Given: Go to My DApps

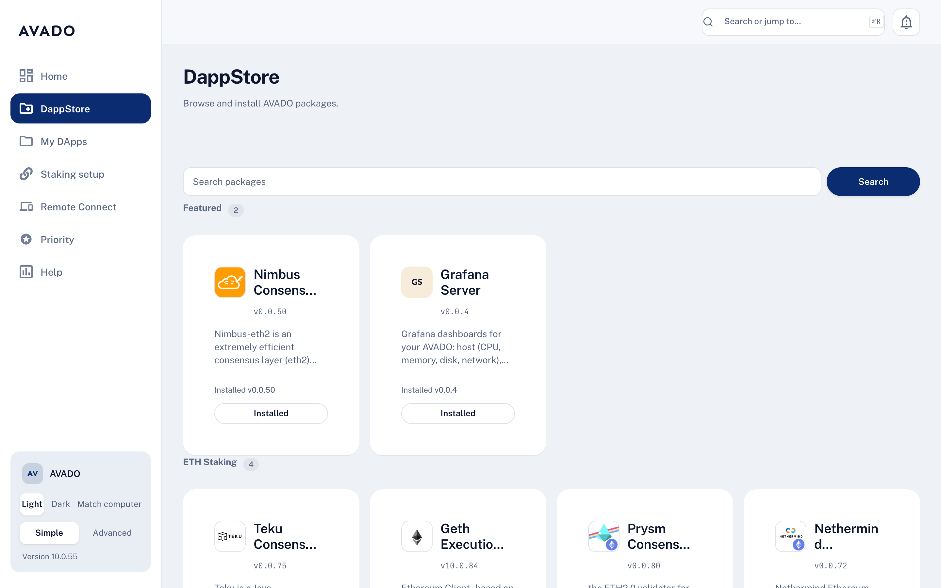Looking at the screenshot, I should 80,141.
